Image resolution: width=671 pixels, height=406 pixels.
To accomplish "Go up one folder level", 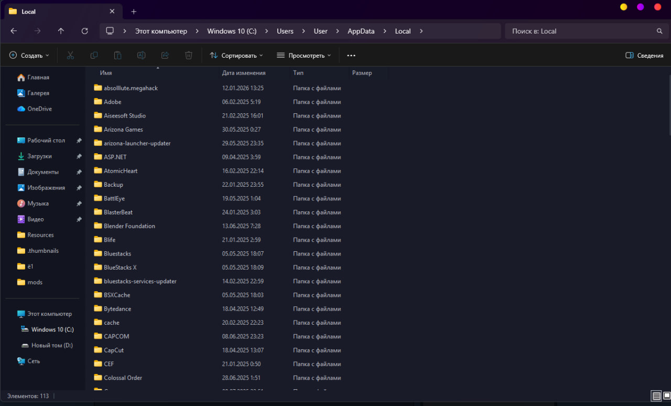I will (x=61, y=31).
